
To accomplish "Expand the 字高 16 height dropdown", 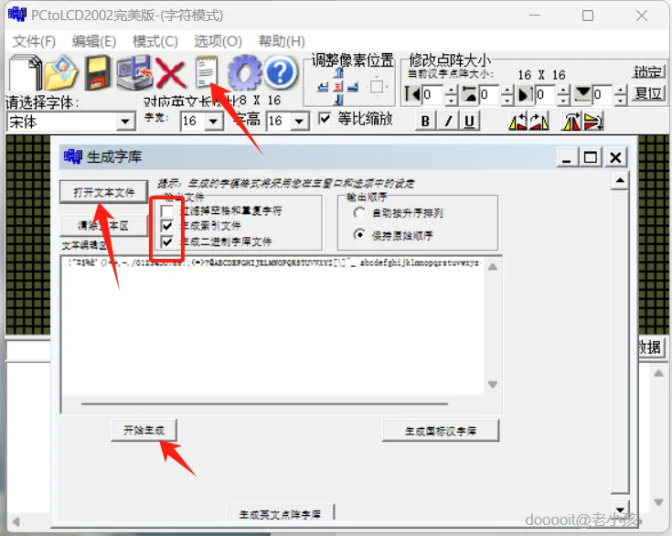I will [x=300, y=122].
